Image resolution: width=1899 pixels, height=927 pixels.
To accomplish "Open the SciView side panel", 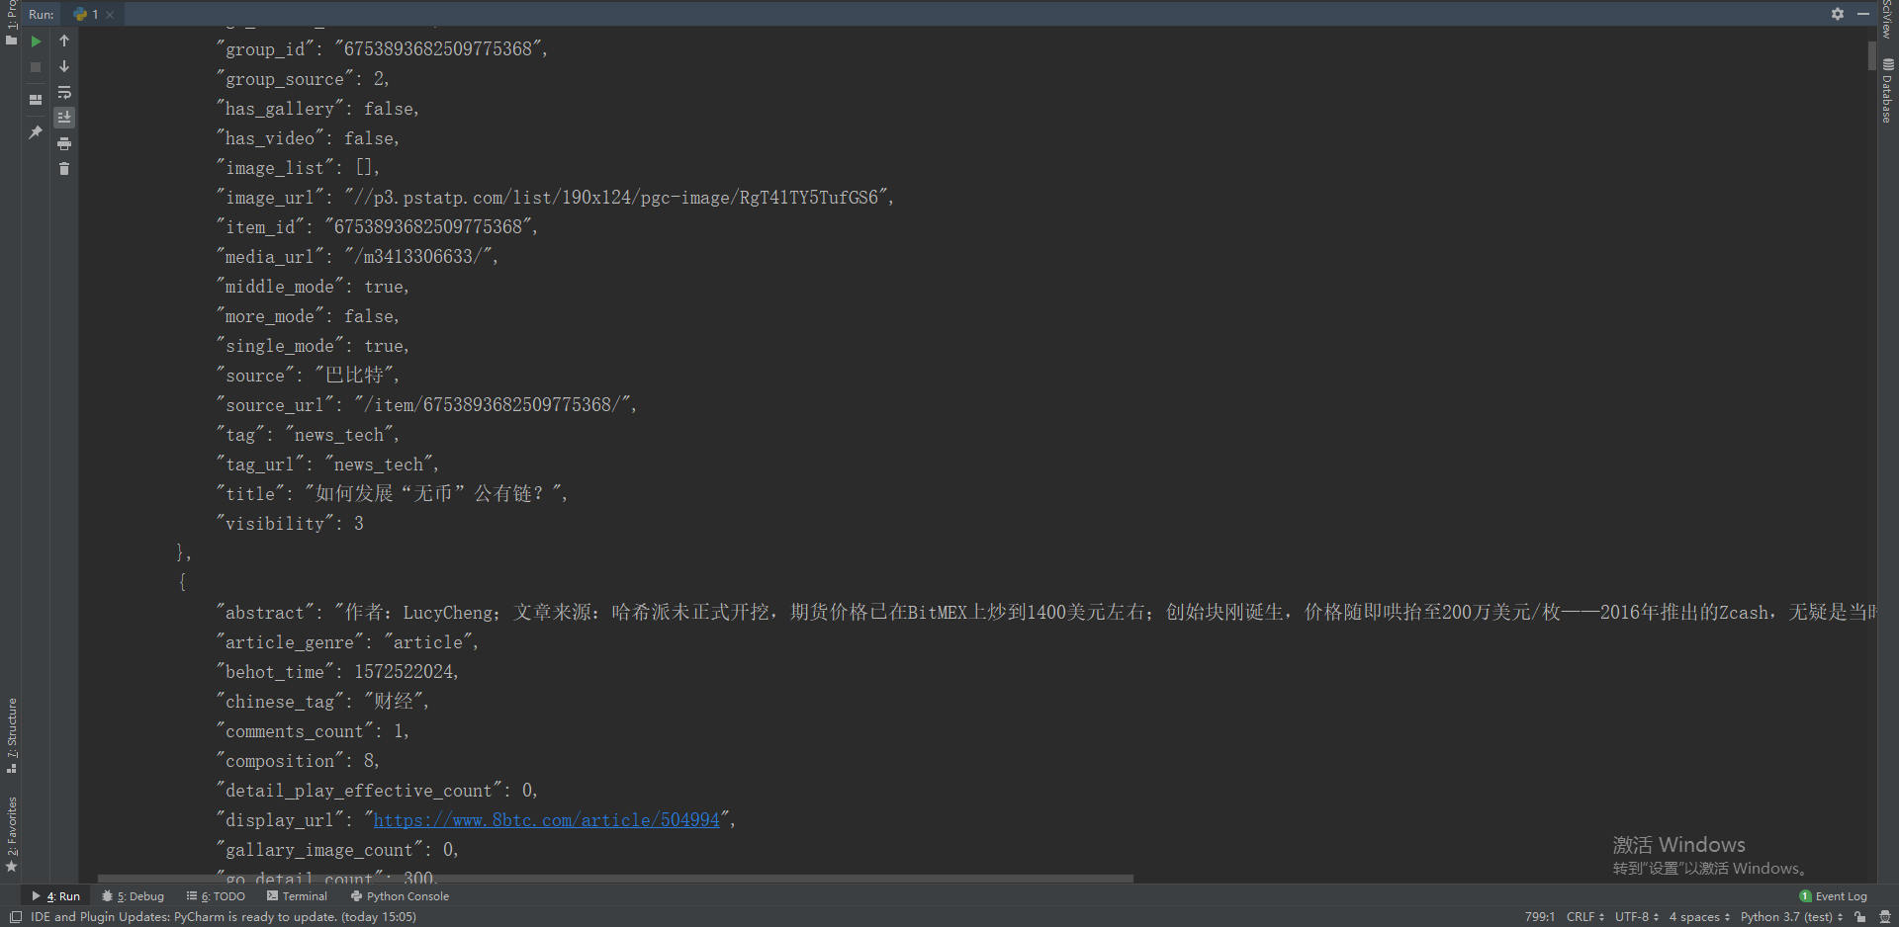I will click(x=1887, y=20).
